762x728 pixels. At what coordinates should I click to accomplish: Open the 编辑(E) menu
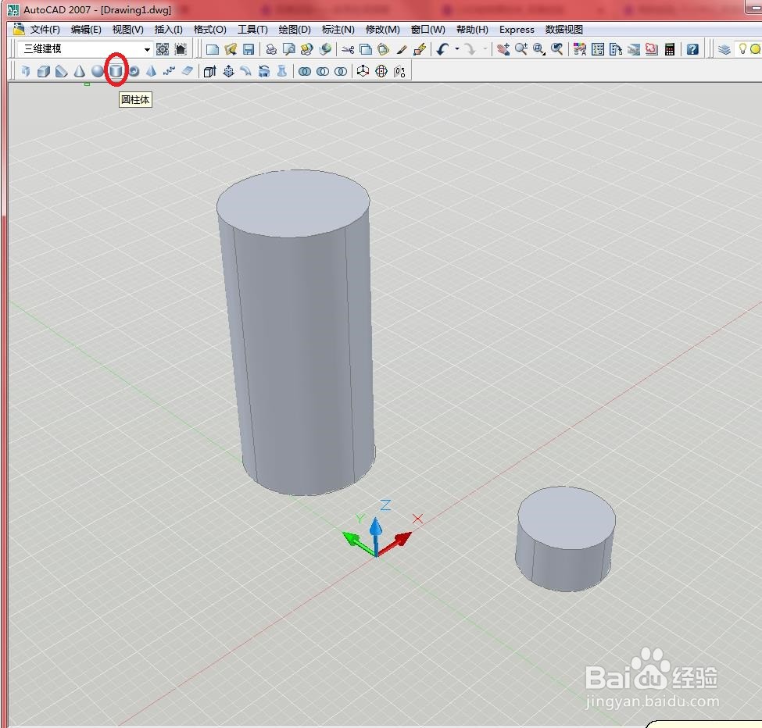(86, 30)
